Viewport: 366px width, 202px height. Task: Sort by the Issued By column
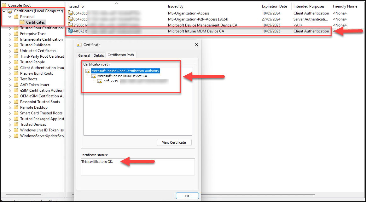tap(213, 6)
